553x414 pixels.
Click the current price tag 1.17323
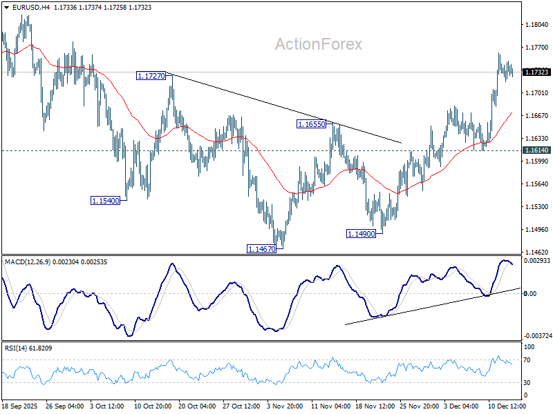coord(536,72)
